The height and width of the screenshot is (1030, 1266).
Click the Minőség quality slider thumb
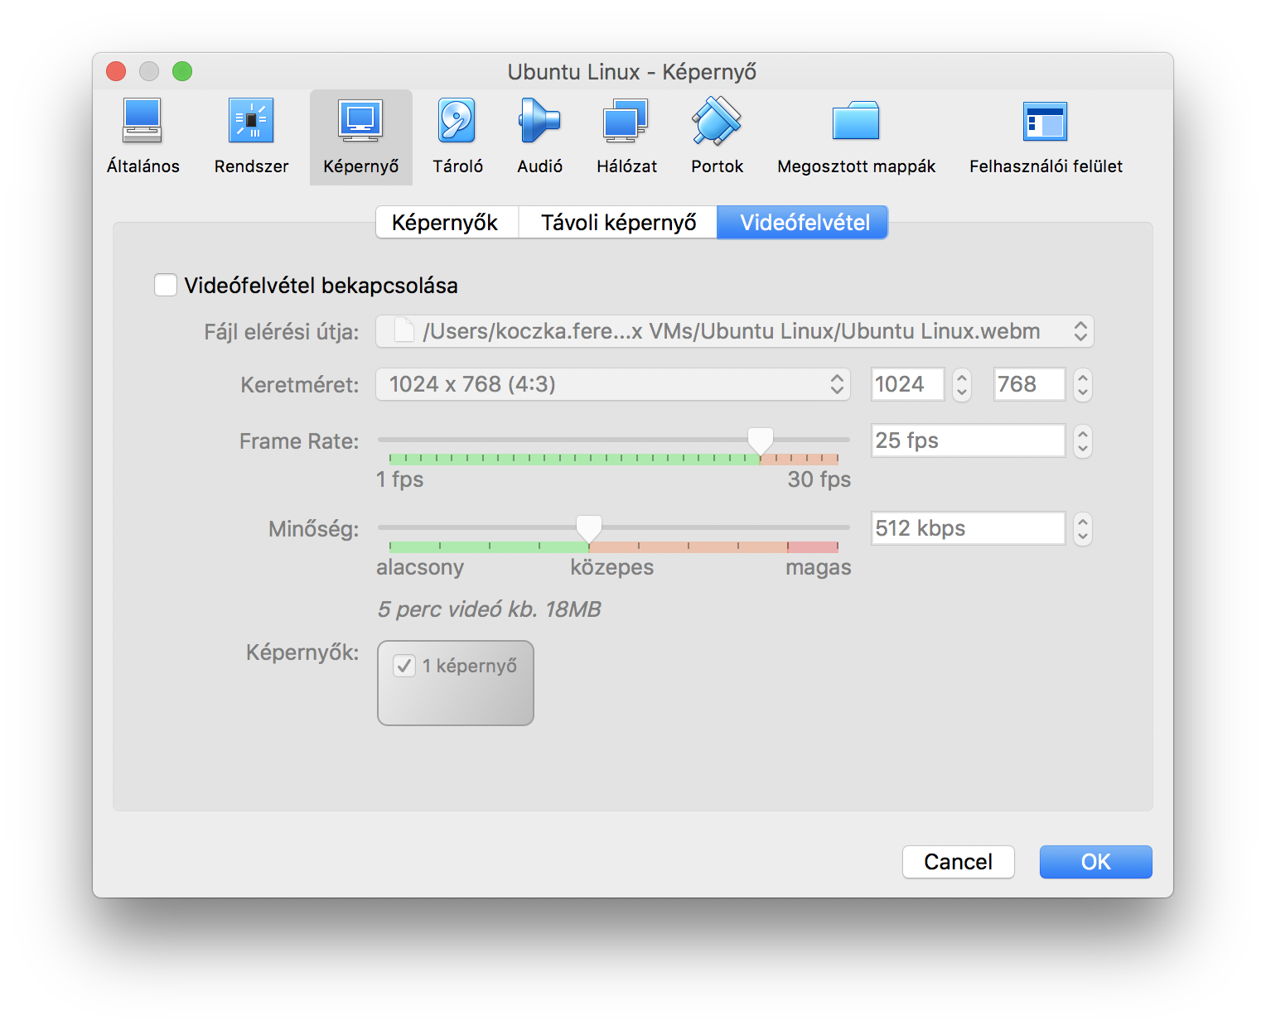[589, 528]
